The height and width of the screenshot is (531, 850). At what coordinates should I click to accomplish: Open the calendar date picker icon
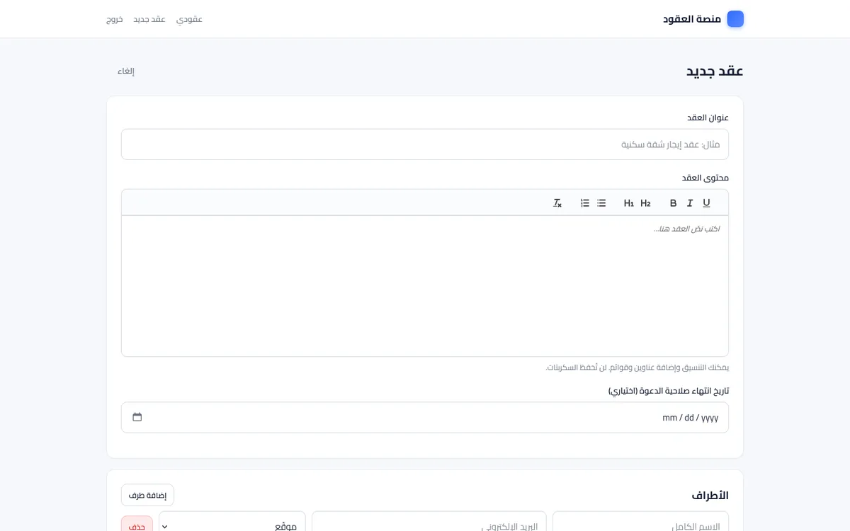[x=137, y=417]
